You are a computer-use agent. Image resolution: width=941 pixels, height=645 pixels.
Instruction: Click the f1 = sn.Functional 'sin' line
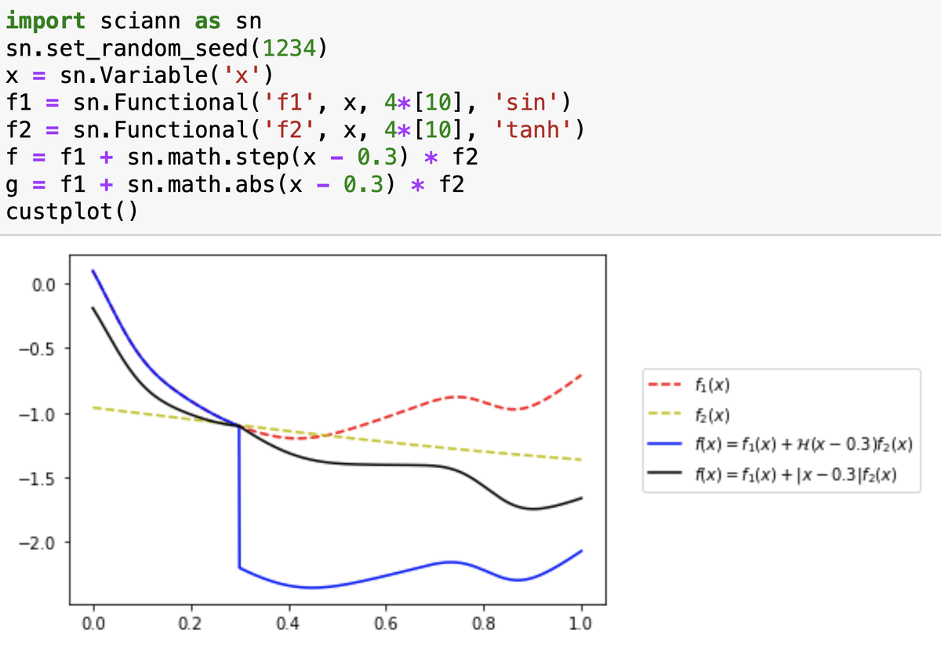tap(288, 103)
